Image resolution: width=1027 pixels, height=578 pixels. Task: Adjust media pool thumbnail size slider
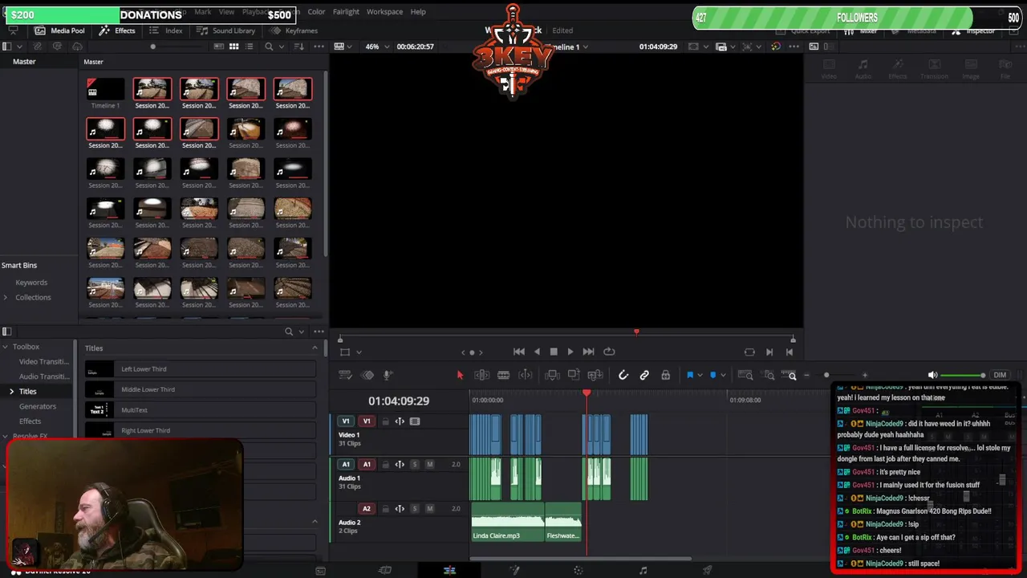pyautogui.click(x=153, y=47)
